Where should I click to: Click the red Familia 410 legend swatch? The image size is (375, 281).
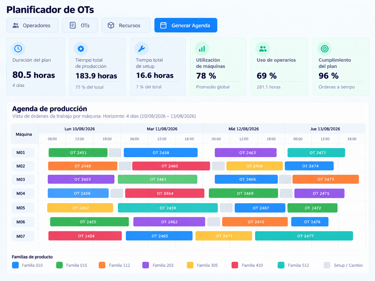coord(235,265)
